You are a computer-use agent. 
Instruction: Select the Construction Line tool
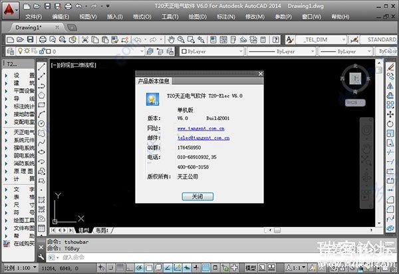[41, 76]
